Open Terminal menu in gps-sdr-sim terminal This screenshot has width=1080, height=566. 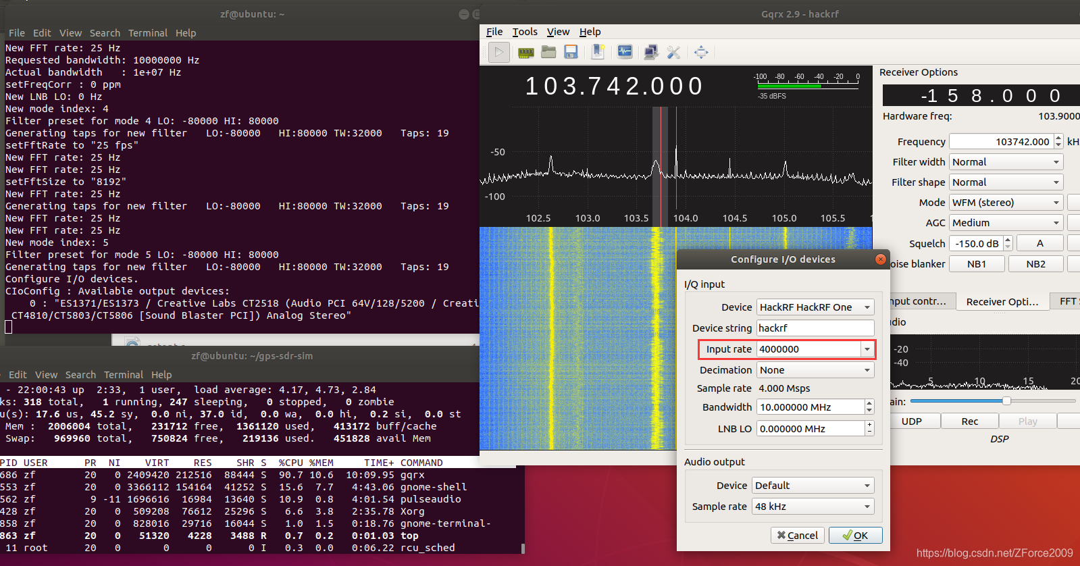pyautogui.click(x=124, y=375)
